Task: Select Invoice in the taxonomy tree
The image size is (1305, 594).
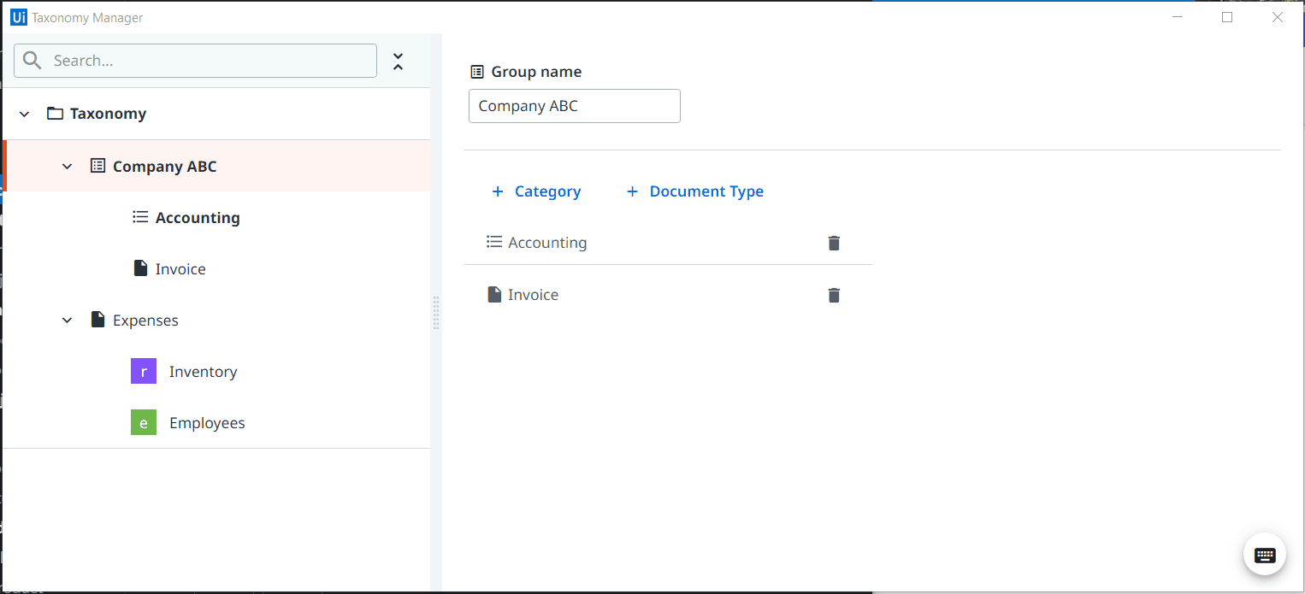Action: pyautogui.click(x=180, y=269)
